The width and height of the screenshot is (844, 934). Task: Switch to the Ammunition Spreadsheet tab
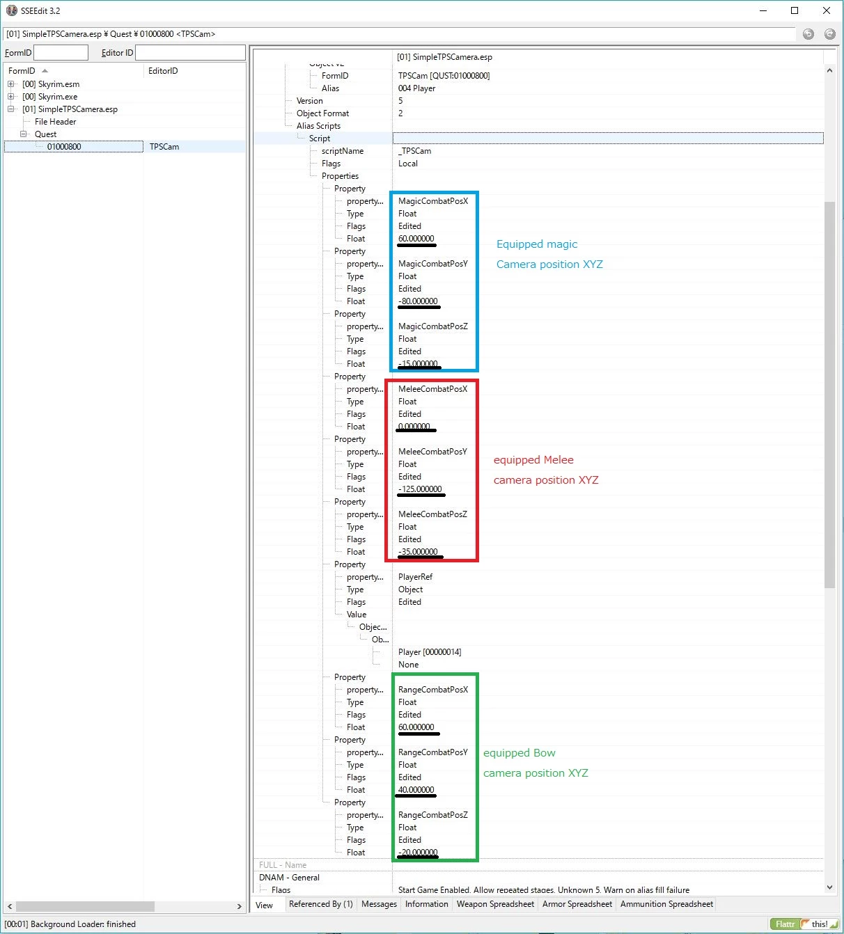tap(666, 904)
